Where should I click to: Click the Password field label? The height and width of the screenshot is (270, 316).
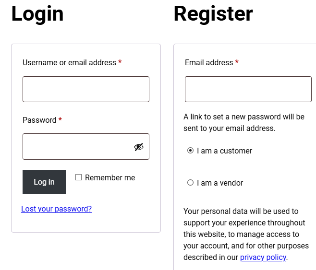[x=39, y=120]
